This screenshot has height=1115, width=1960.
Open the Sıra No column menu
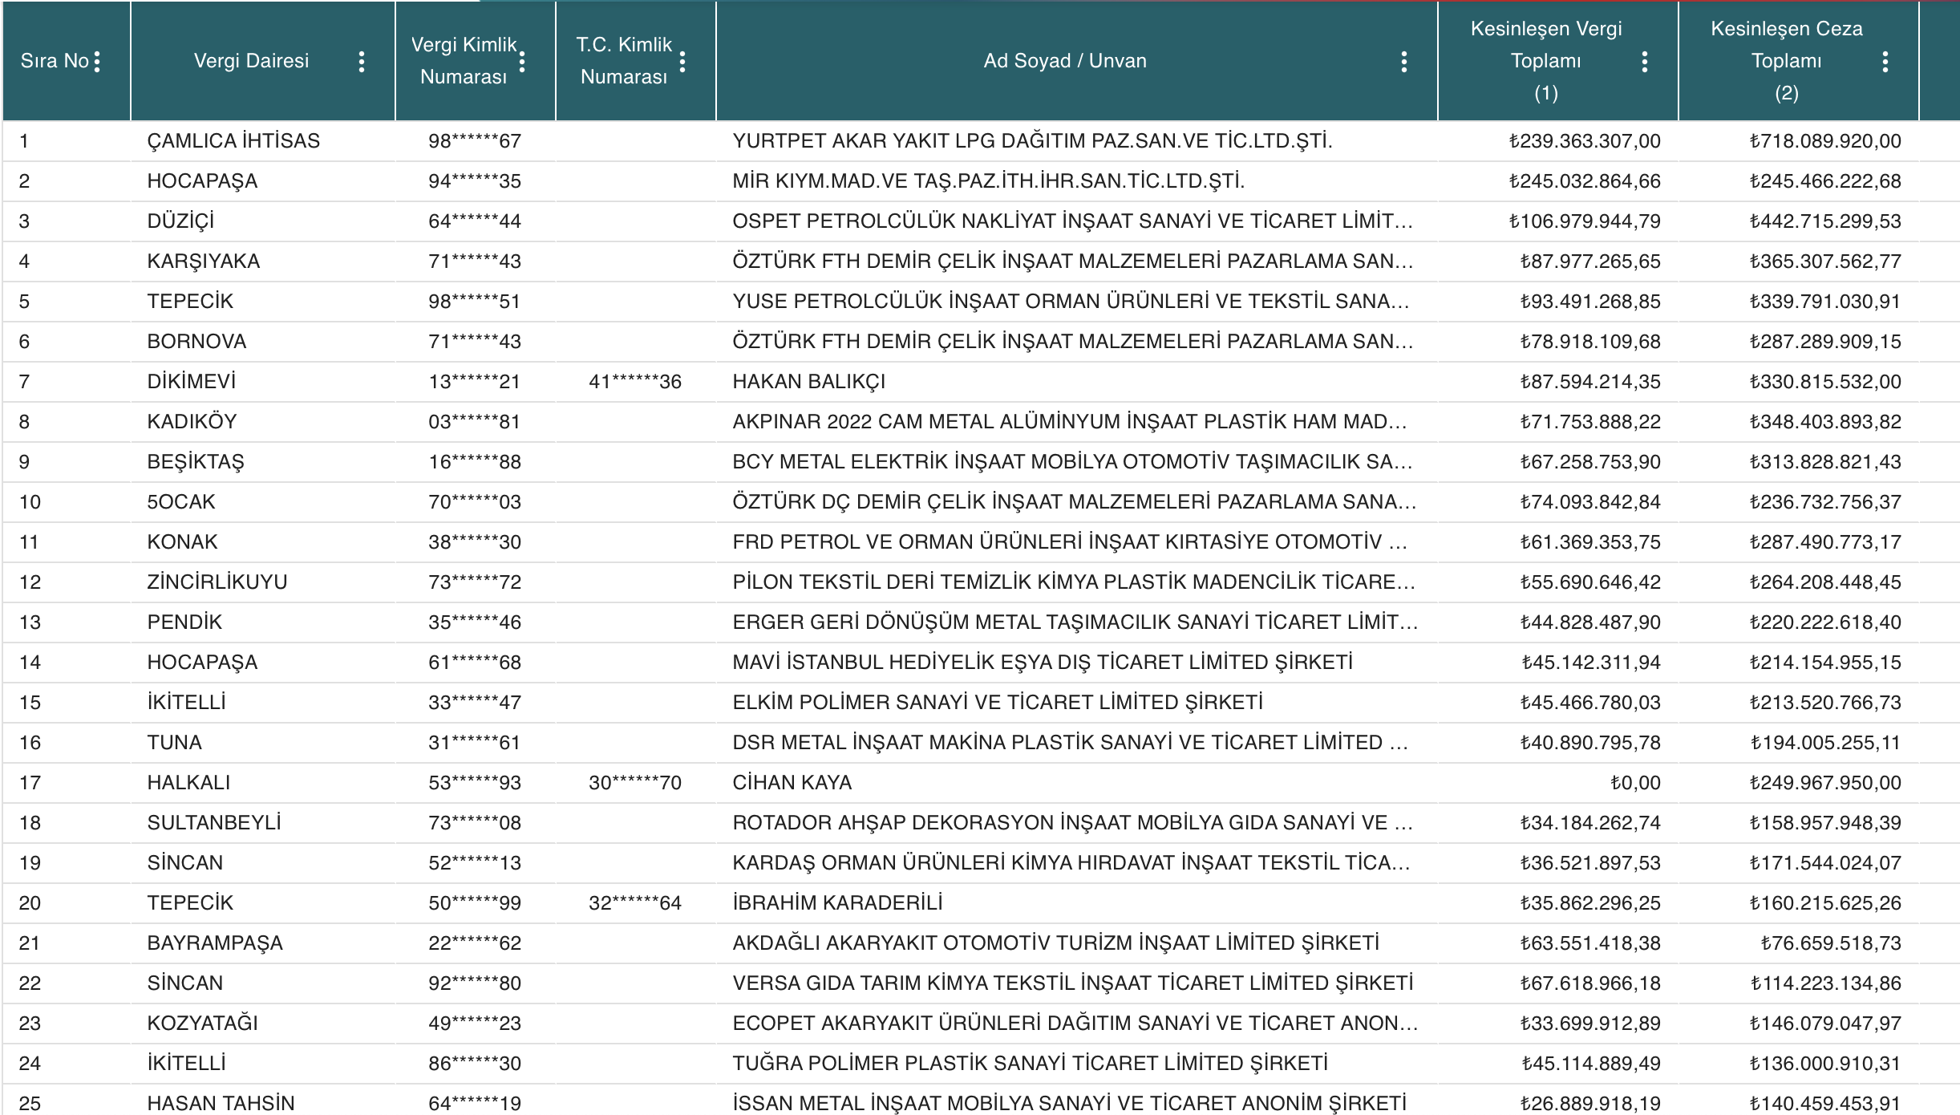point(97,62)
